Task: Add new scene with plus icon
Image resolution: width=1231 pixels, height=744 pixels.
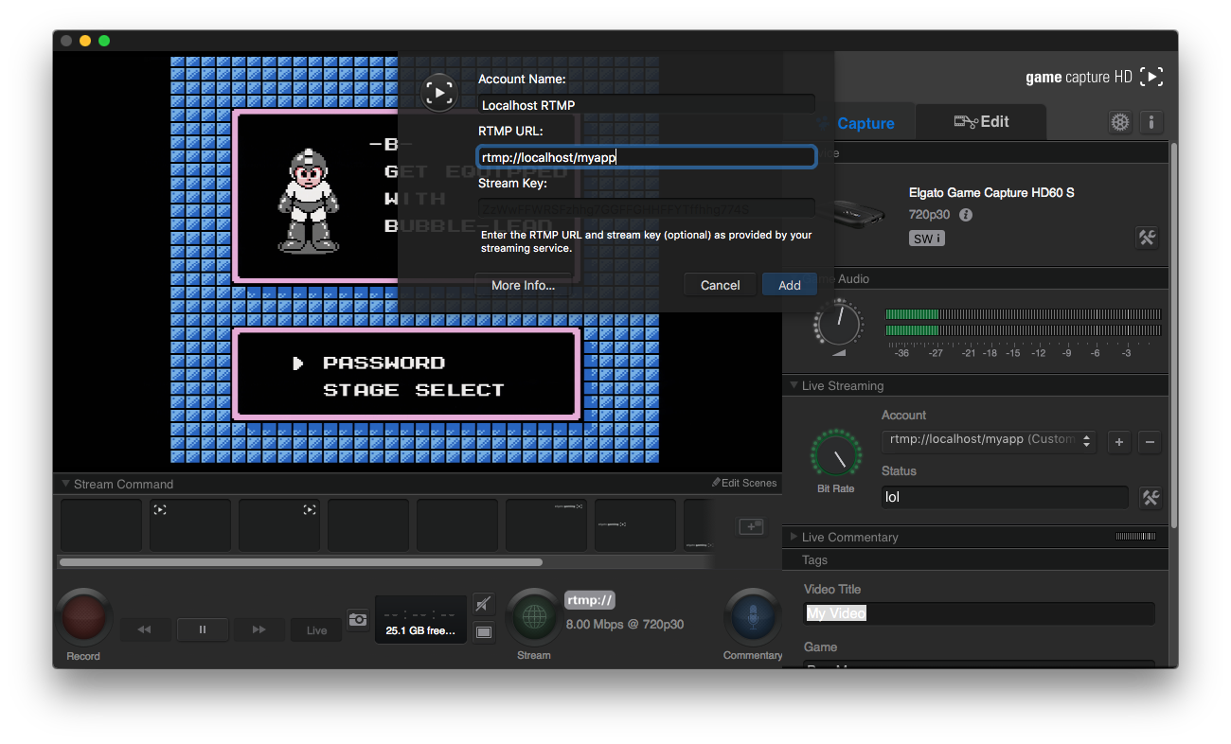Action: pyautogui.click(x=751, y=526)
